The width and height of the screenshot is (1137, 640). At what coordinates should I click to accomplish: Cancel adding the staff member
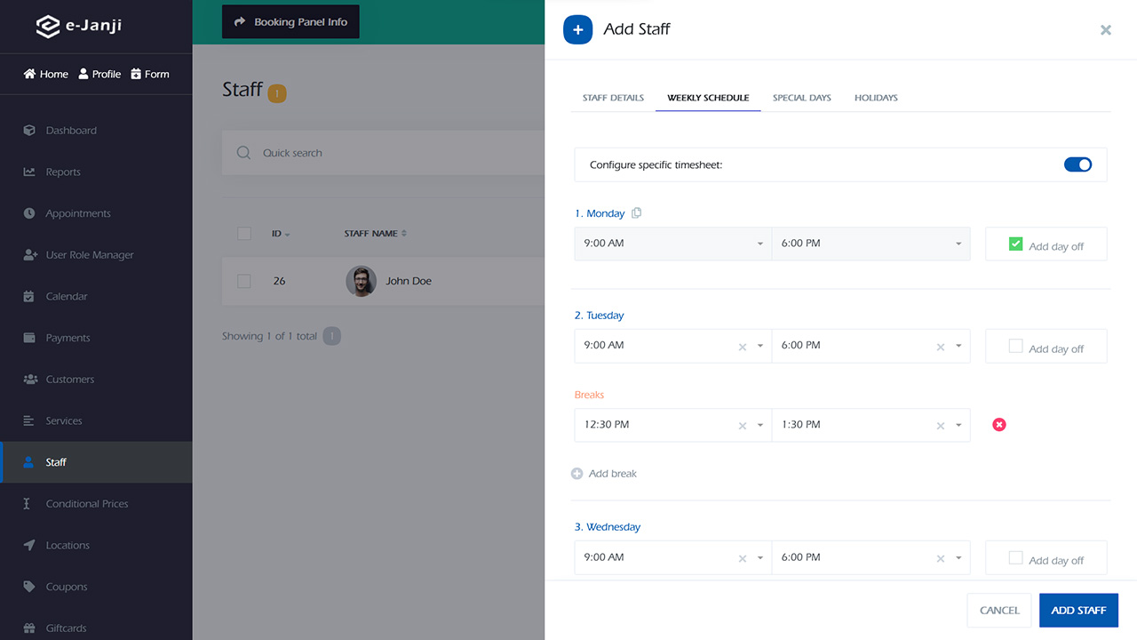point(999,611)
